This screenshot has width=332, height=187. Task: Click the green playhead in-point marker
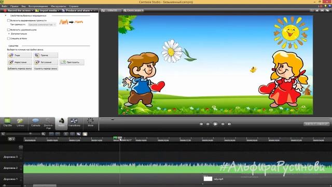click(x=115, y=138)
